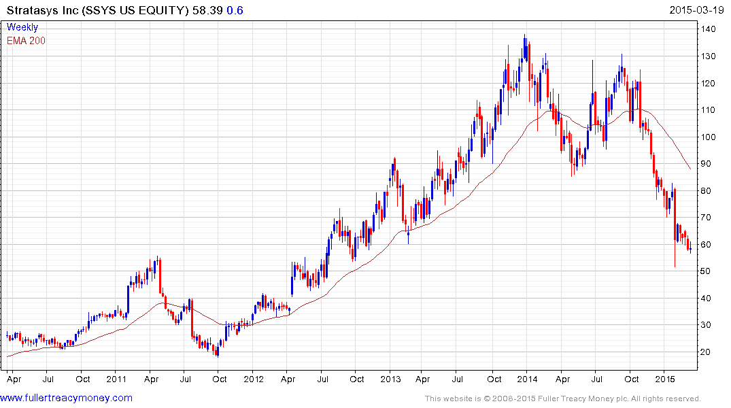
Task: Select the EMA 200 legend label
Action: (x=26, y=41)
